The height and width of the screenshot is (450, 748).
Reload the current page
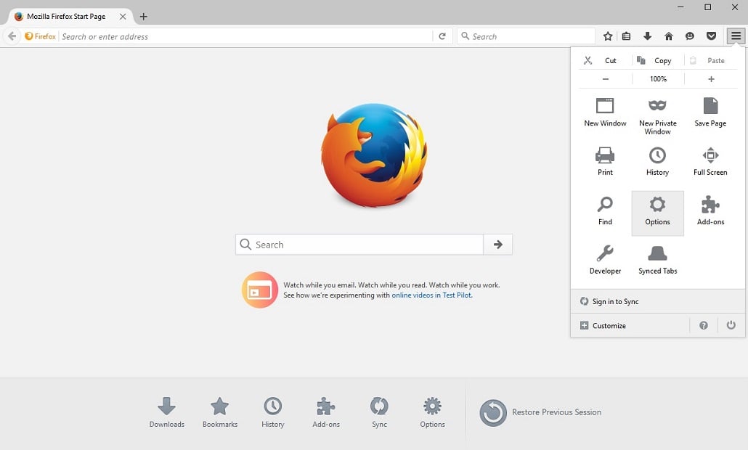coord(442,36)
